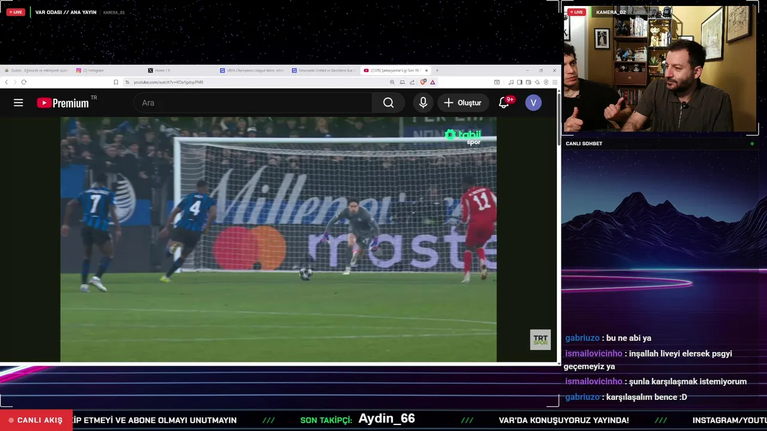Image resolution: width=767 pixels, height=431 pixels.
Task: Click the VAR ODASI // ANA YAYIN title
Action: point(66,12)
